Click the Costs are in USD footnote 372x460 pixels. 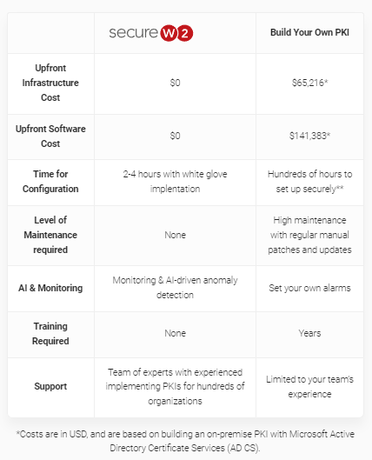pos(185,441)
